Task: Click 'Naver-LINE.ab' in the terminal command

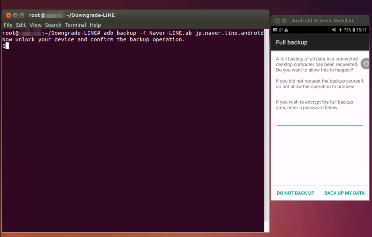Action: (171, 33)
